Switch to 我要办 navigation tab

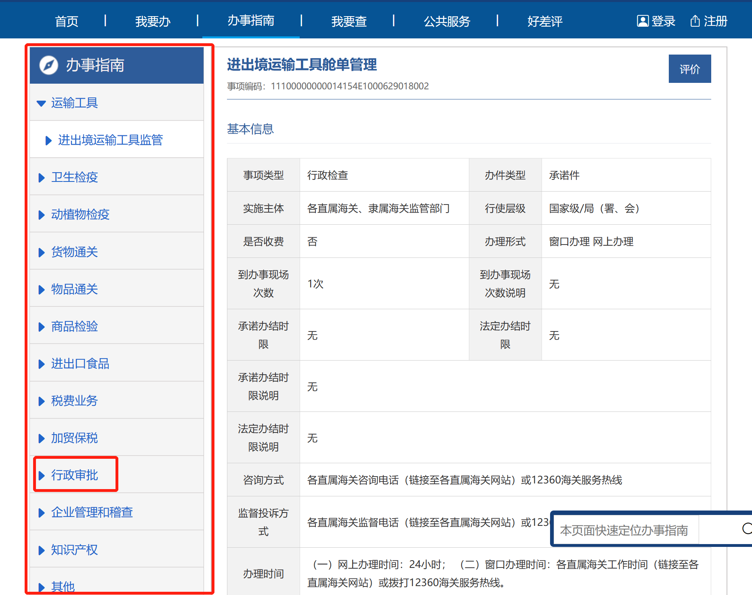pos(153,21)
